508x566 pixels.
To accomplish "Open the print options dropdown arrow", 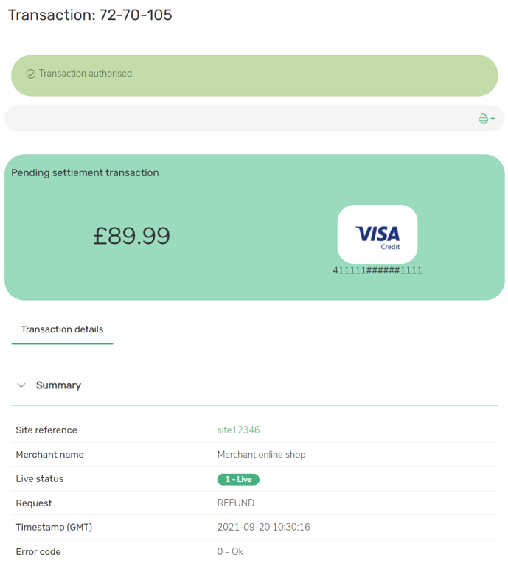I will (493, 119).
